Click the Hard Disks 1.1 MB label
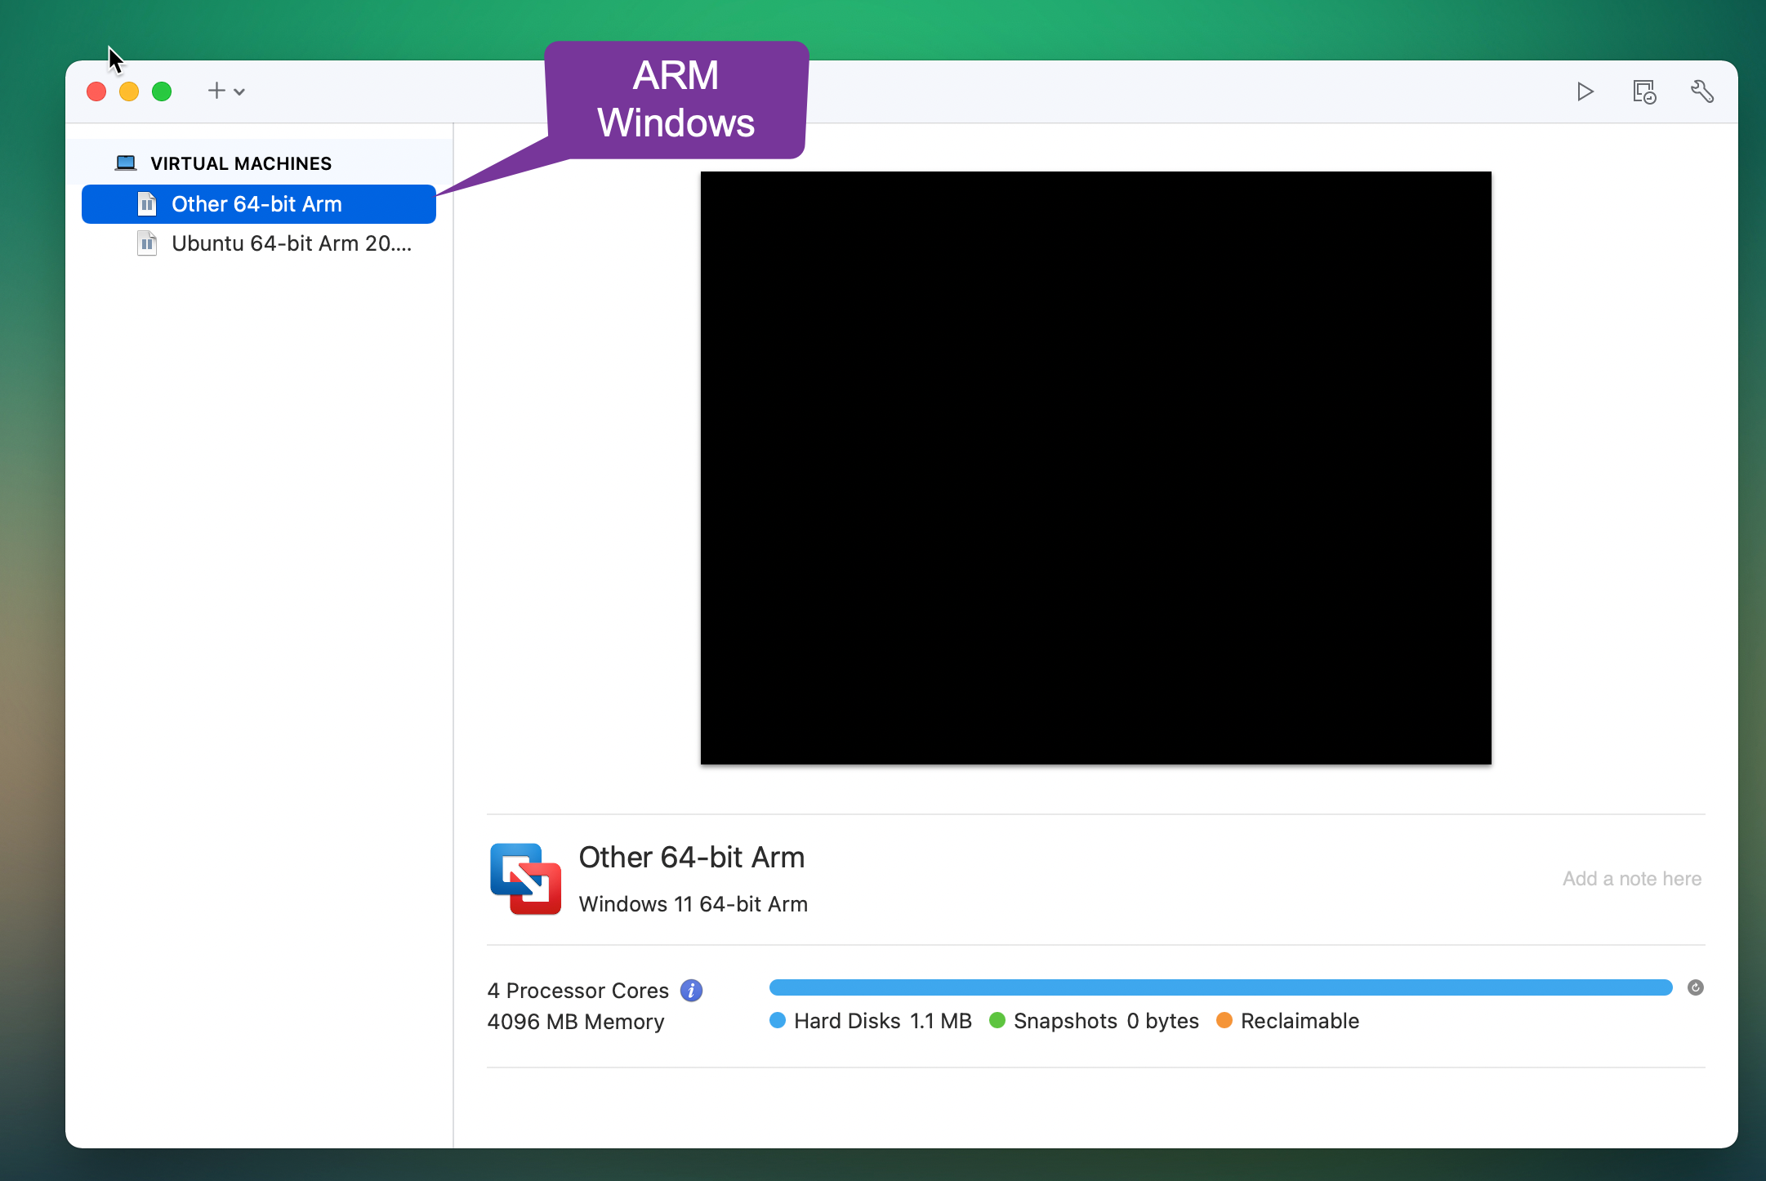 click(883, 1021)
